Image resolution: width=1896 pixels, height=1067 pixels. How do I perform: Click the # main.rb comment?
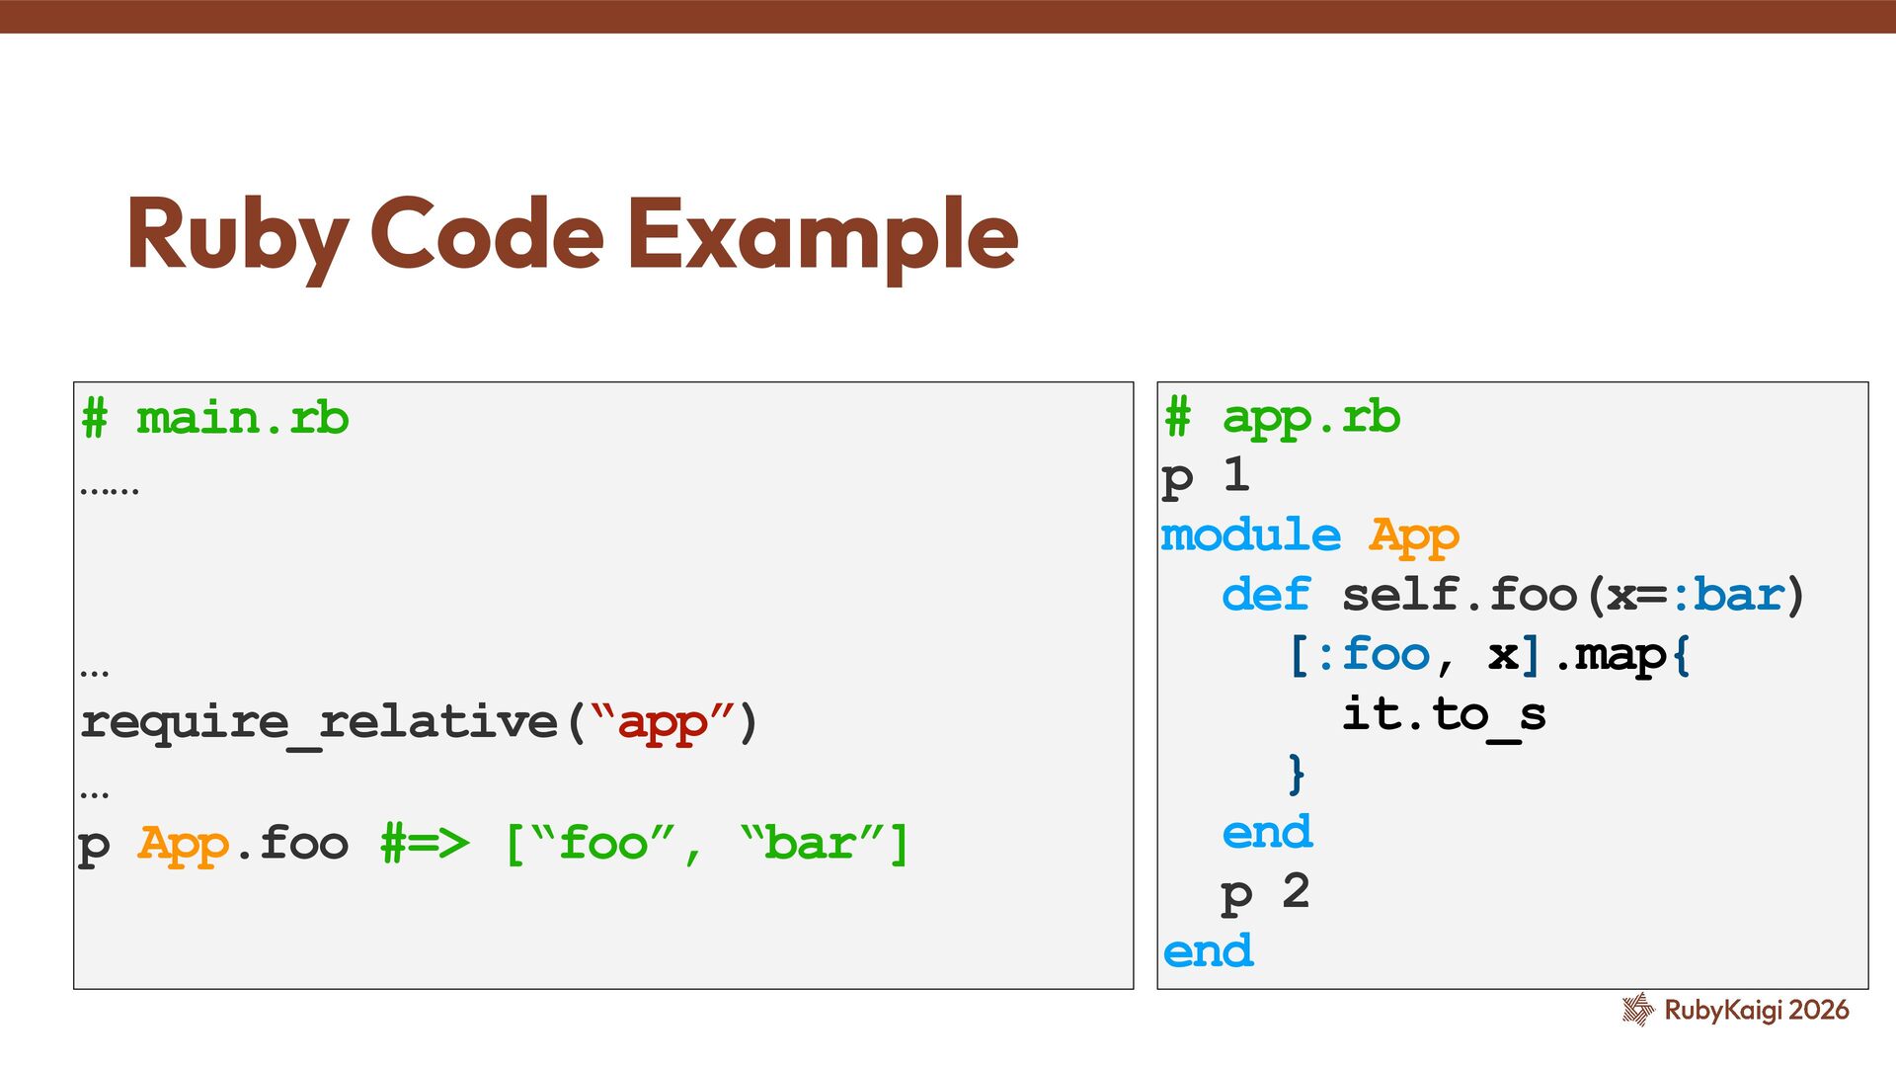215,418
